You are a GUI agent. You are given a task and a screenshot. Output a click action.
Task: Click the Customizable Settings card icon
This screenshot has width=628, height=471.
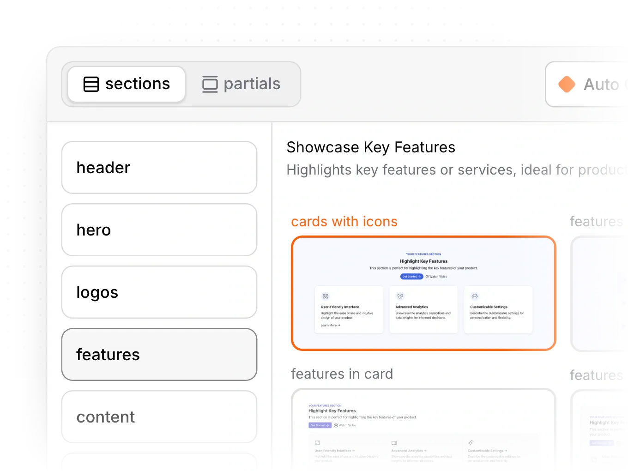475,296
